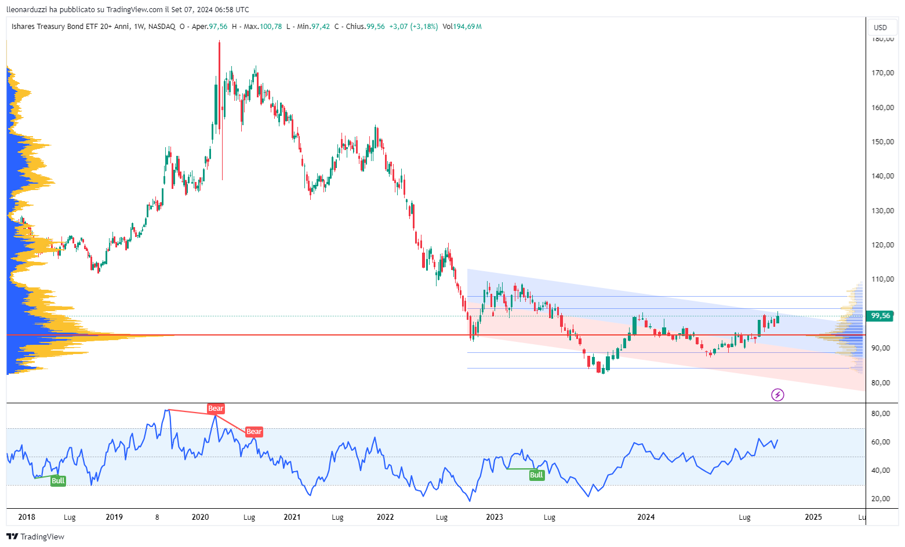Click the 2022 time axis label
This screenshot has width=905, height=547.
(385, 517)
